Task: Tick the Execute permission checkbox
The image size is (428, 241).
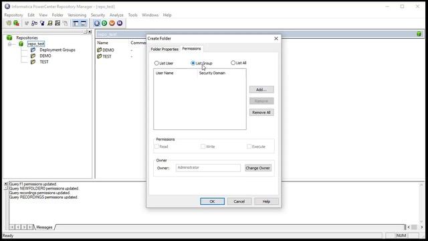Action: [249, 147]
